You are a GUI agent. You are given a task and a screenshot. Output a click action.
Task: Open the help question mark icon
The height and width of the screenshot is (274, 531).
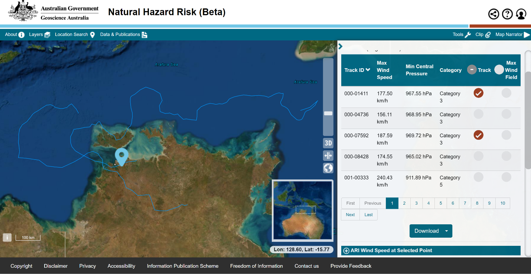click(507, 14)
